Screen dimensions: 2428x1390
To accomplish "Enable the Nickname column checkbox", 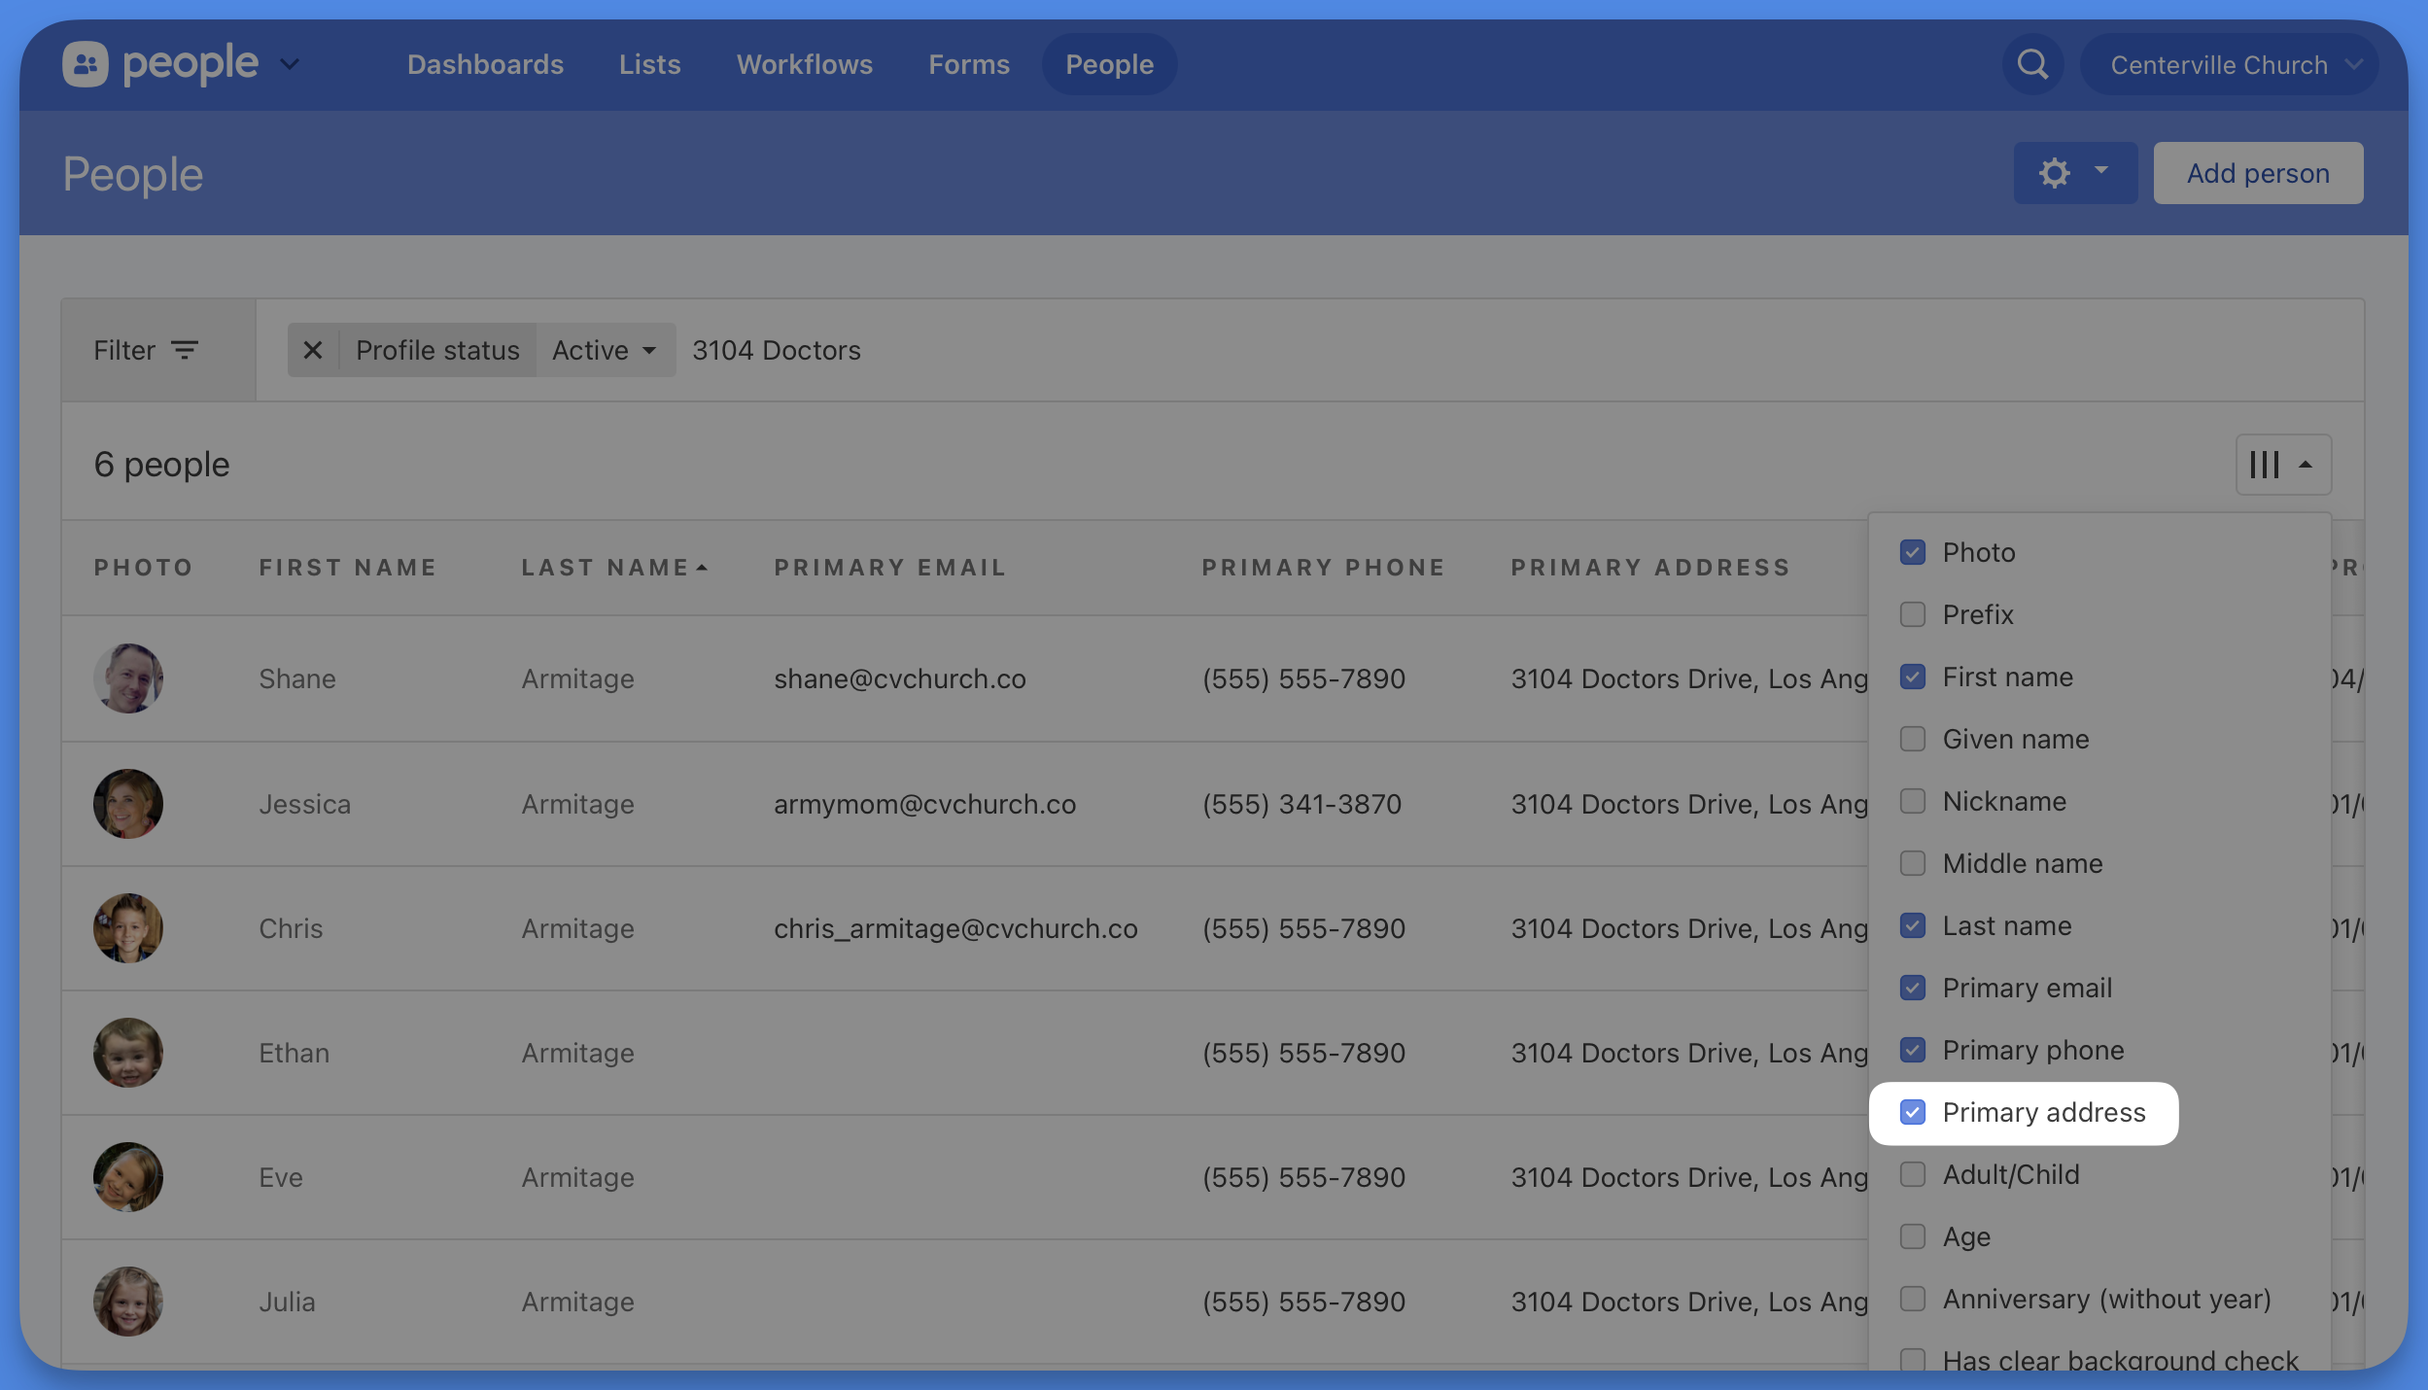I will pos(1913,801).
